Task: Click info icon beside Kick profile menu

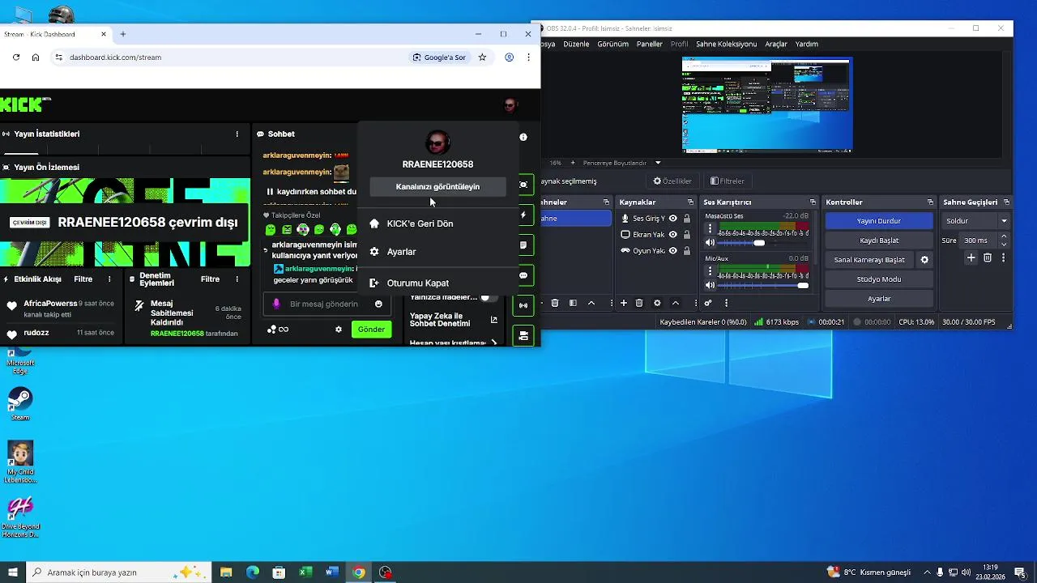Action: point(523,137)
